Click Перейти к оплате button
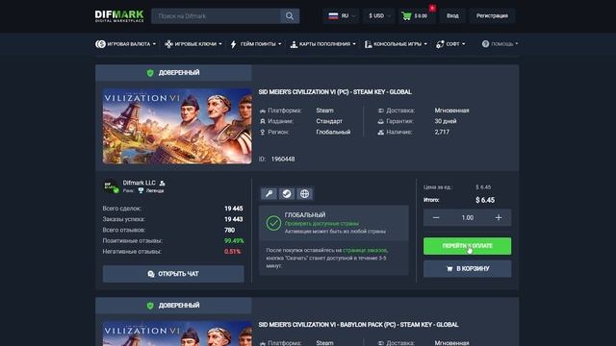 coord(467,246)
